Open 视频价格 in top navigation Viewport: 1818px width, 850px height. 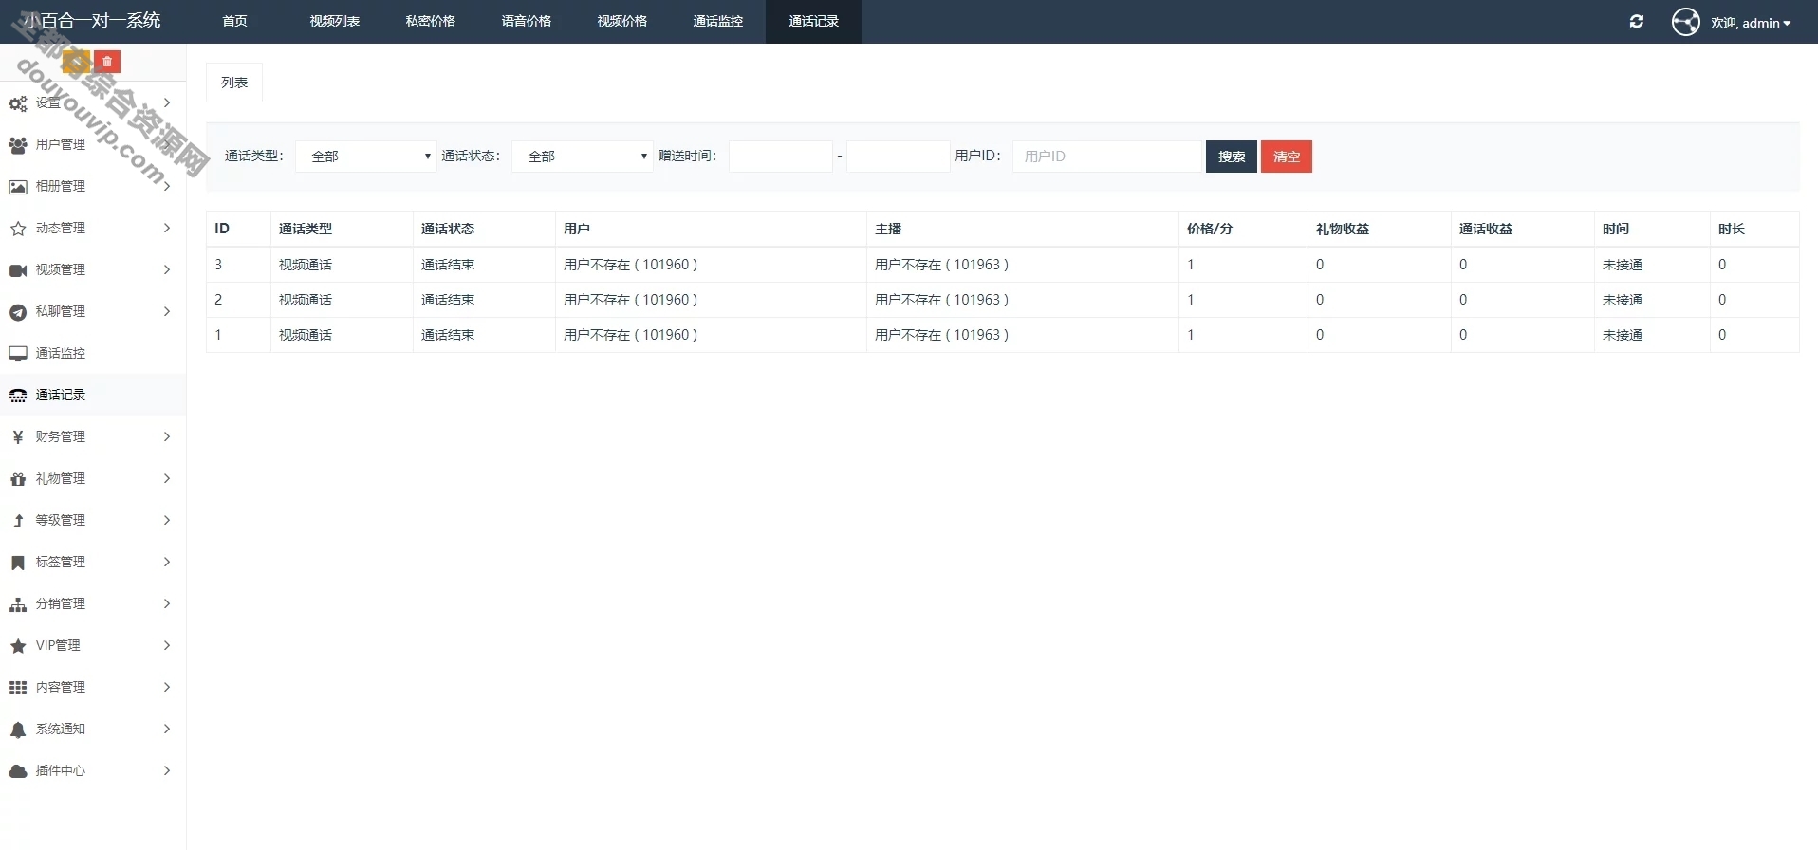pos(622,21)
